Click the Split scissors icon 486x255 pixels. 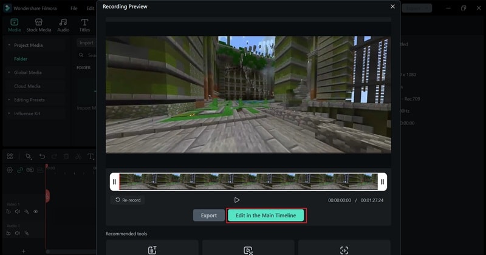pos(78,157)
